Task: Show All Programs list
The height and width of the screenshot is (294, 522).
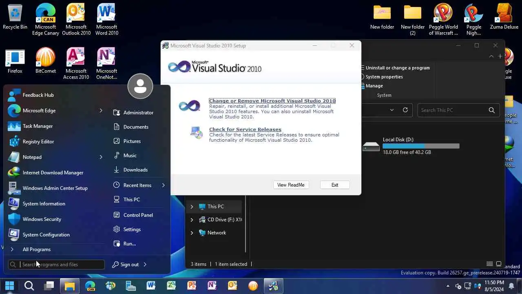Action: coord(37,249)
